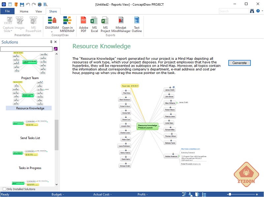Switch to the View tab

[39, 11]
